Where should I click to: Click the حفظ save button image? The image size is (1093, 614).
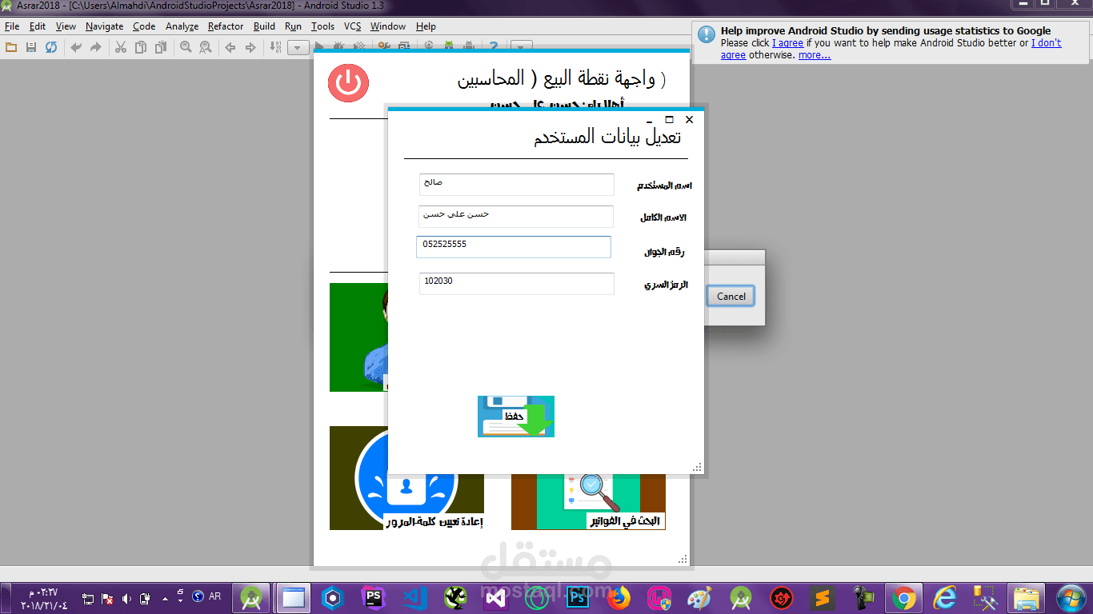tap(516, 417)
